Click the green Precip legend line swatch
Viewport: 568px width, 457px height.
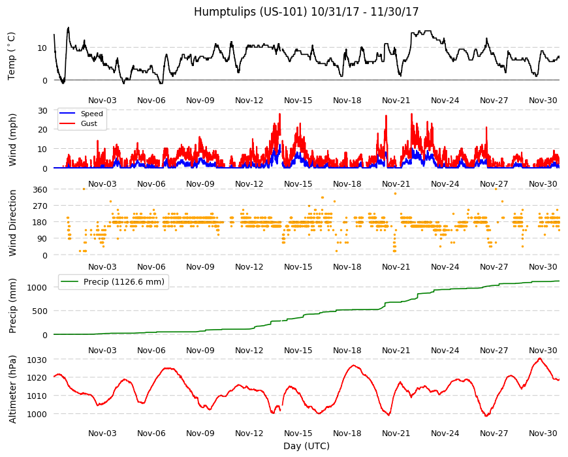(70, 281)
